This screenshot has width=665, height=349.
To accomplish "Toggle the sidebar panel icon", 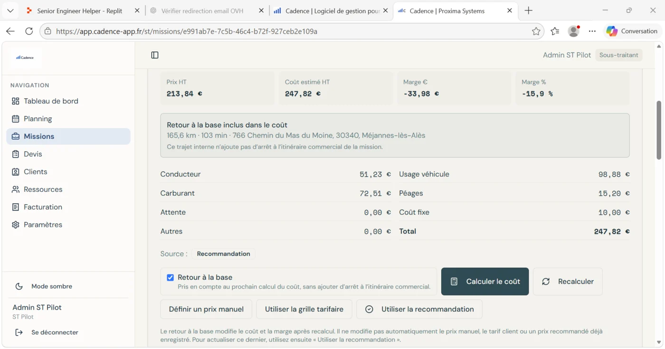I will point(155,55).
